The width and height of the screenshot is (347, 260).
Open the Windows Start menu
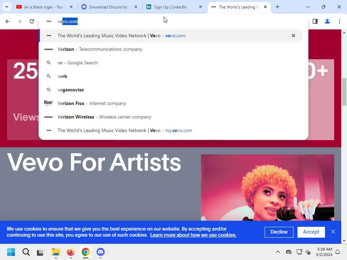11,252
